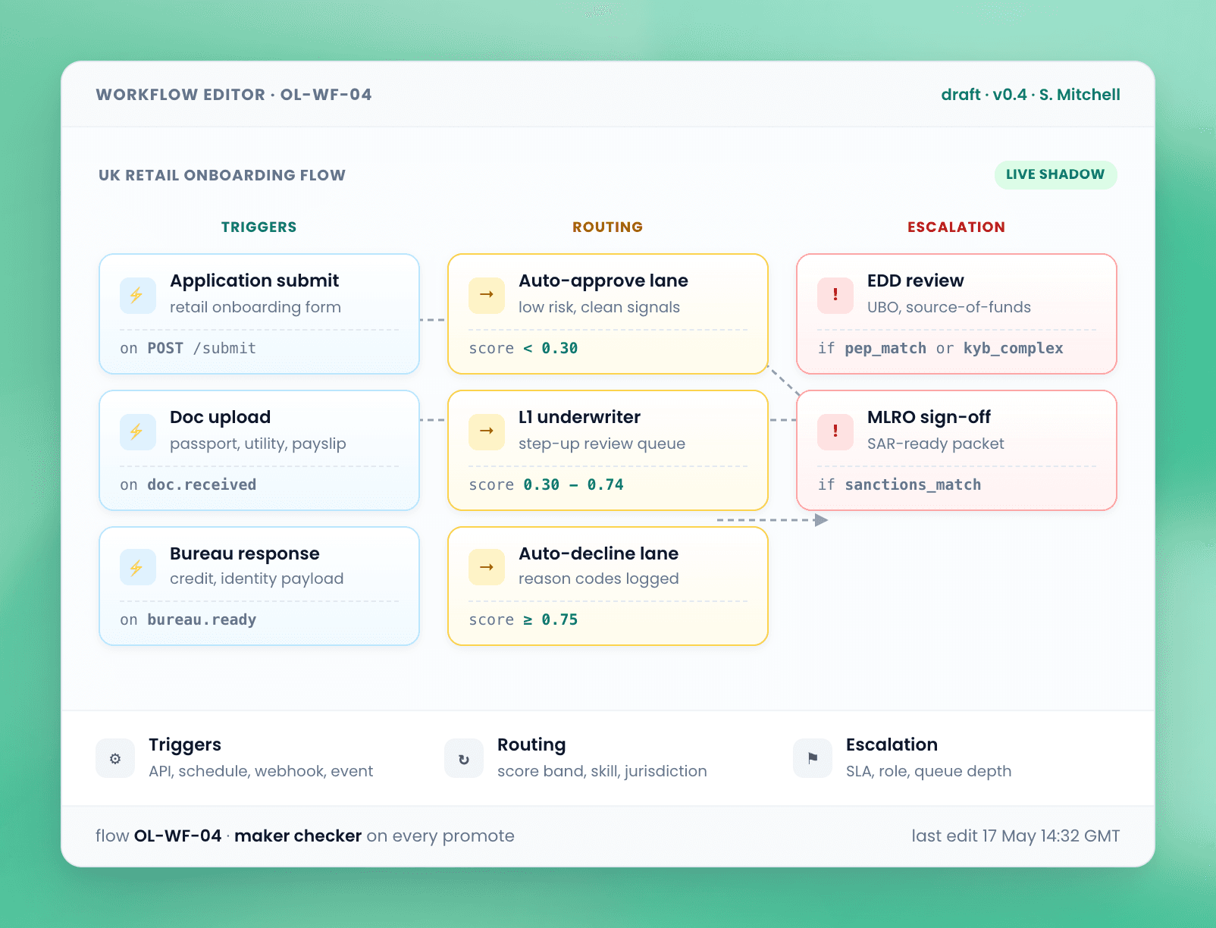The image size is (1216, 928).
Task: Click the arrow icon on Auto-decline lane card
Action: click(487, 567)
